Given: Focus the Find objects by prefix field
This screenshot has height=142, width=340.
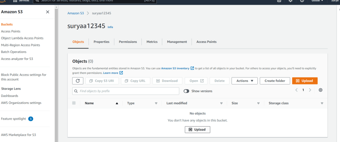Looking at the screenshot, I should (x=126, y=91).
